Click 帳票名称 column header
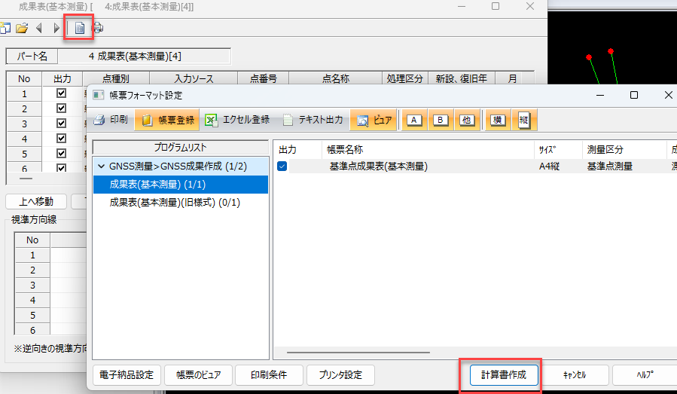 tap(428, 150)
